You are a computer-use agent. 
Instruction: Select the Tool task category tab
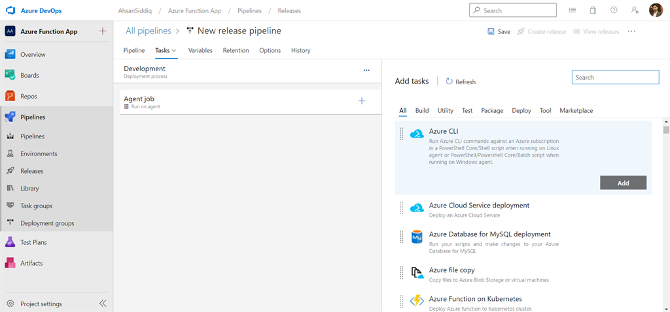[545, 110]
